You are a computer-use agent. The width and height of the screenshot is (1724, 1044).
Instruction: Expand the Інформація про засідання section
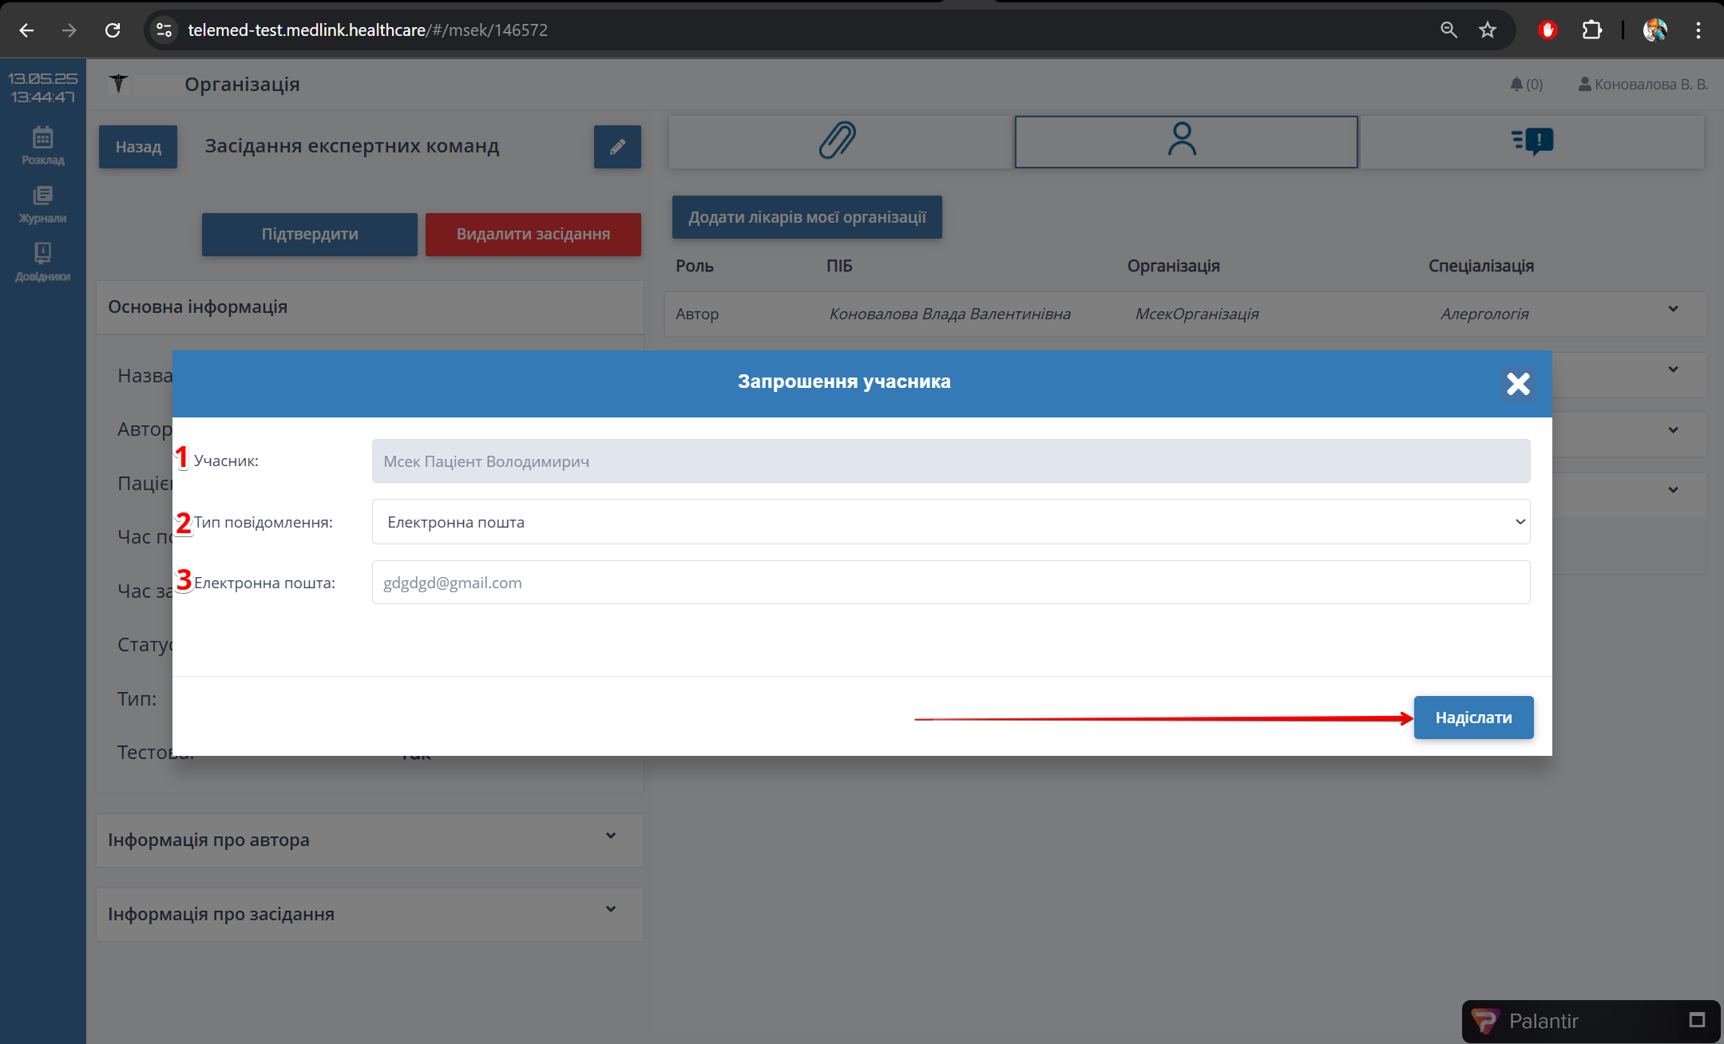point(370,914)
